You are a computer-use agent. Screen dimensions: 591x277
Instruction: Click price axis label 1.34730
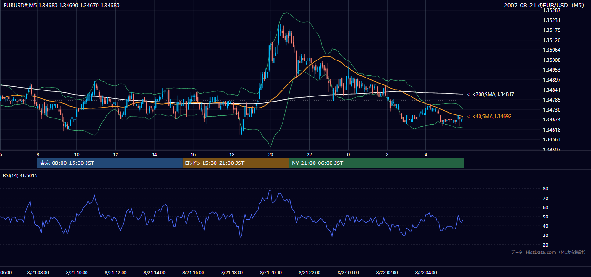[552, 109]
